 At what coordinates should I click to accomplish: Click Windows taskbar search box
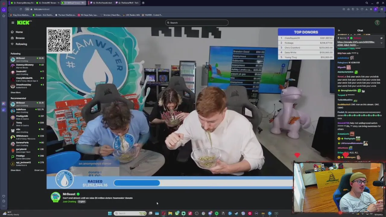tap(130, 213)
